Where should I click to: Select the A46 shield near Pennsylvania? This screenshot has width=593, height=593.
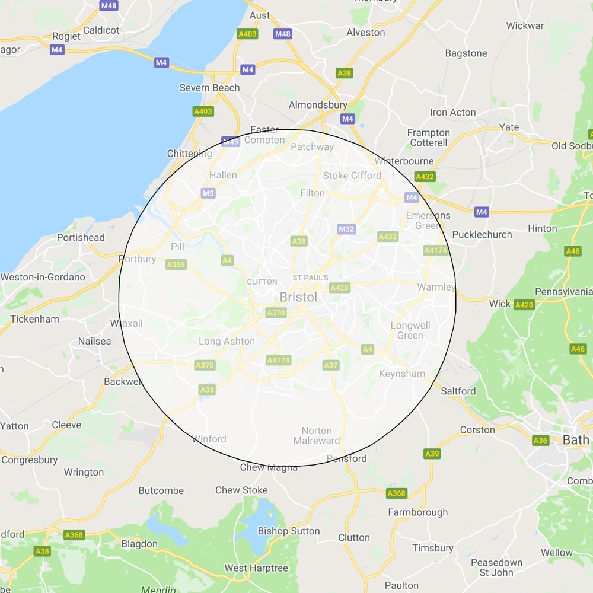coord(573,251)
